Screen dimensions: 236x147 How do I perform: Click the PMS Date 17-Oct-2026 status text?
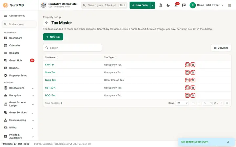15,144
